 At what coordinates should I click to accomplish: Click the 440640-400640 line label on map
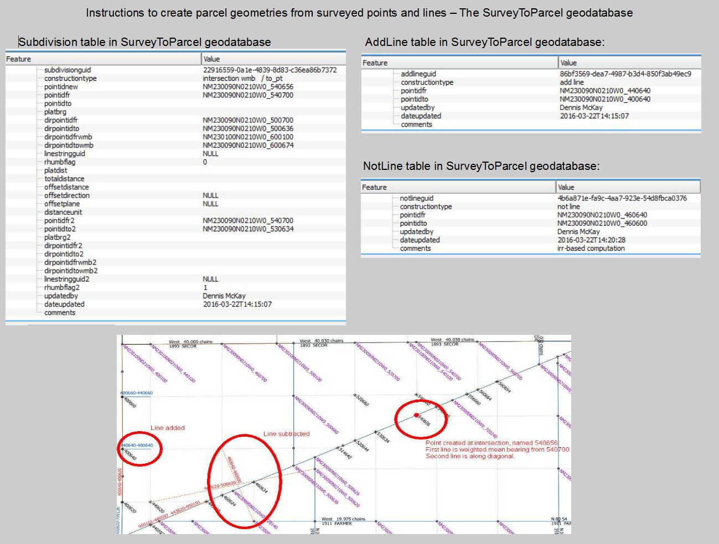137,445
